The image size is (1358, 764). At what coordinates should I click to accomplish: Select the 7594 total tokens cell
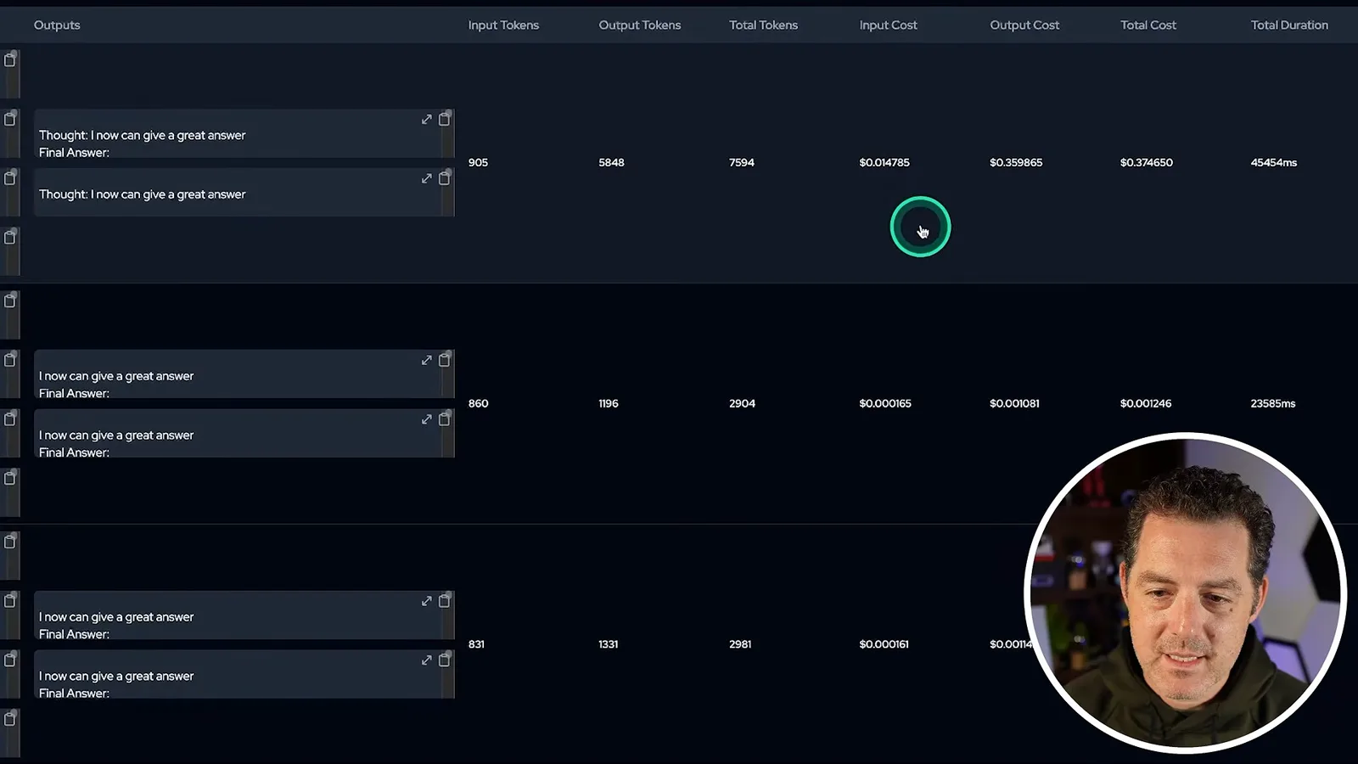tap(741, 162)
